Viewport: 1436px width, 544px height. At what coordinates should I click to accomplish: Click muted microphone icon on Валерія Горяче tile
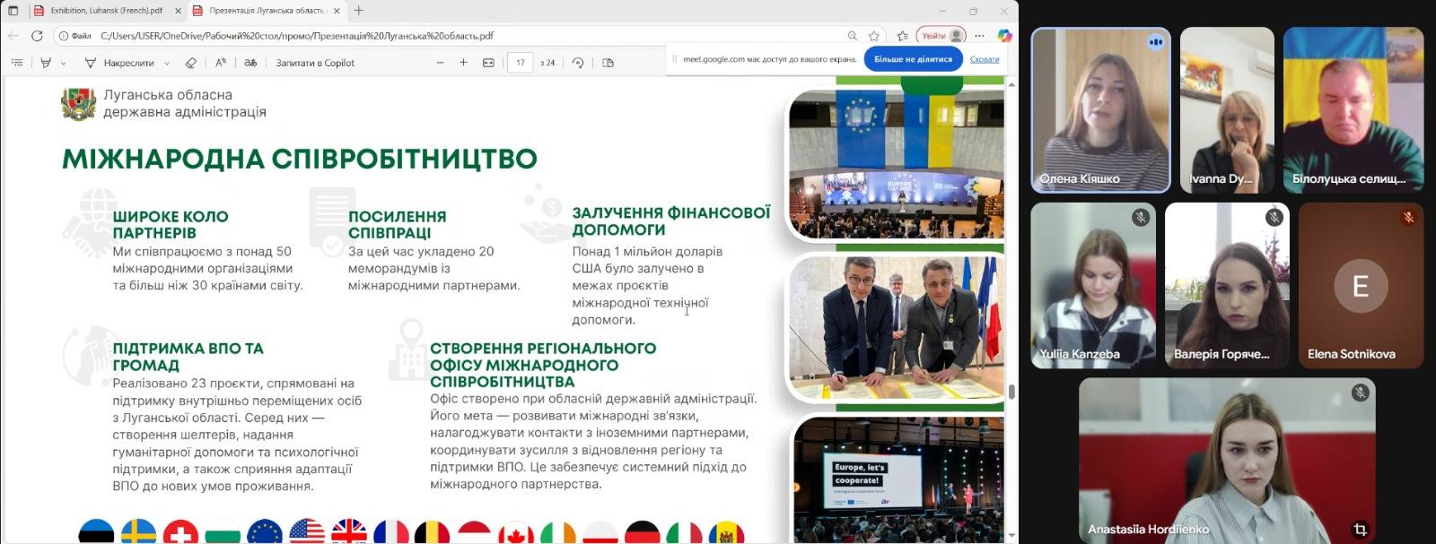pyautogui.click(x=1274, y=217)
